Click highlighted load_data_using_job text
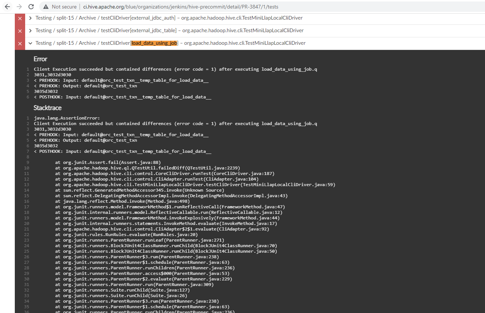The image size is (485, 313). click(154, 43)
